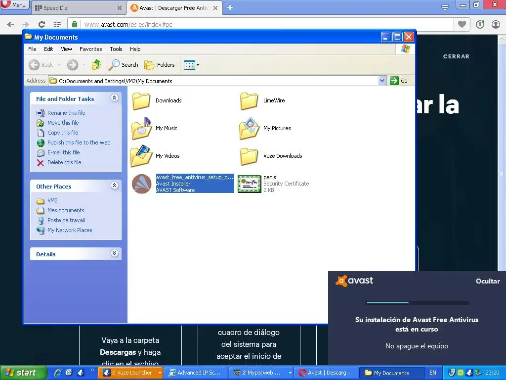Viewport: 506px width, 380px height.
Task: Open Back button history dropdown arrow
Action: [x=59, y=65]
